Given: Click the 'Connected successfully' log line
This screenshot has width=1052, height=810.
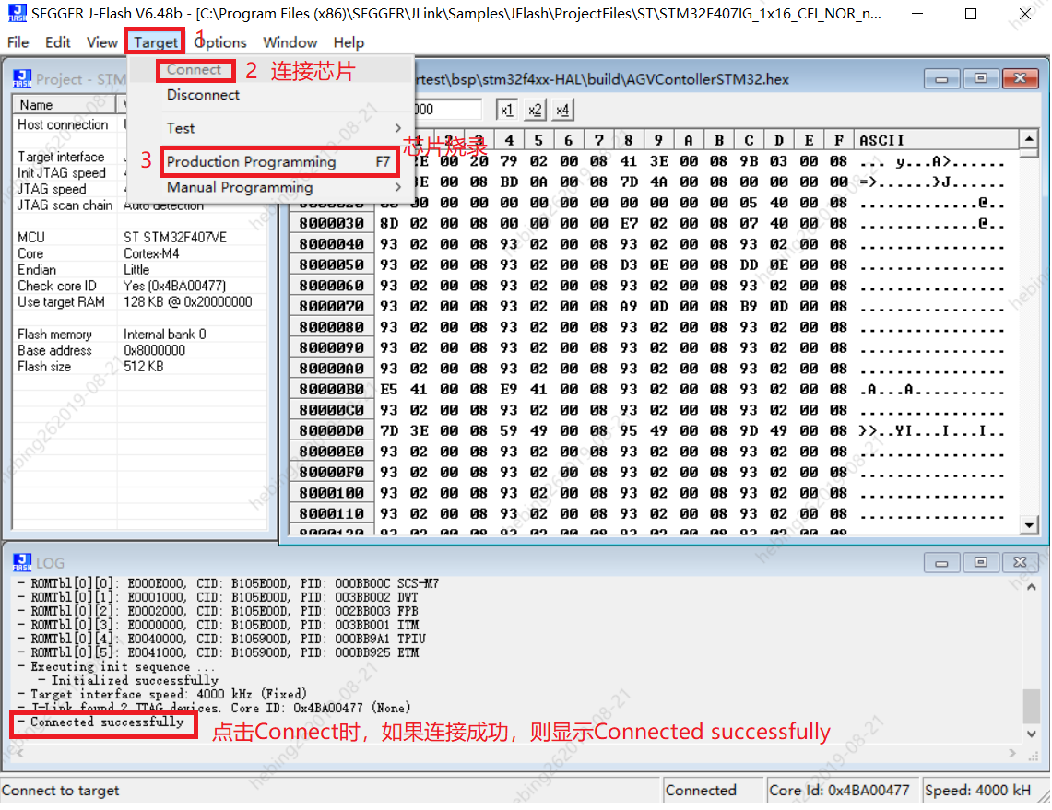Looking at the screenshot, I should [x=107, y=722].
